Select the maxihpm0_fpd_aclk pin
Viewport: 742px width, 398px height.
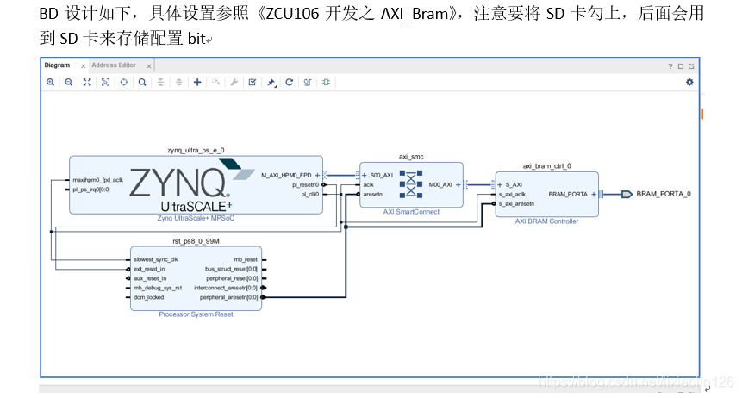tap(98, 180)
